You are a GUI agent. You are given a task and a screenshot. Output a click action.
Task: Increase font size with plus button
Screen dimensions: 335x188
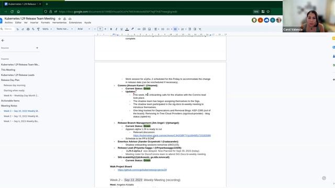click(105, 29)
